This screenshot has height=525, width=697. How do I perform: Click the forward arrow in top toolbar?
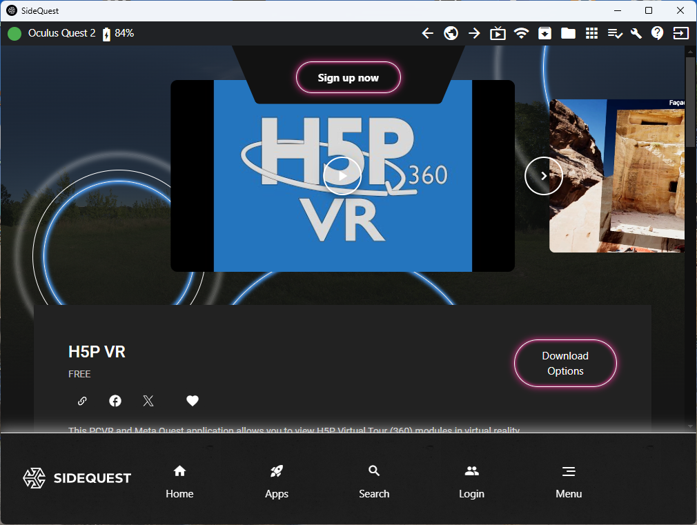tap(475, 33)
